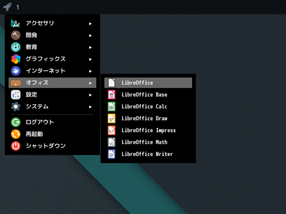
Task: Click the green LibreOffice Calc icon
Action: point(112,107)
